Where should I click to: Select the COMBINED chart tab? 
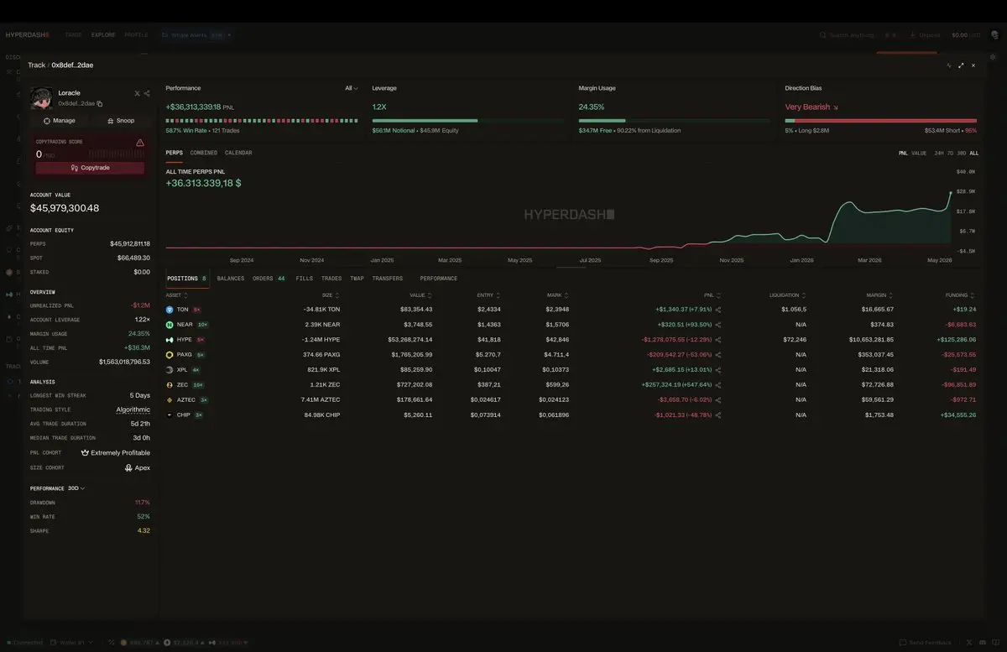tap(204, 154)
